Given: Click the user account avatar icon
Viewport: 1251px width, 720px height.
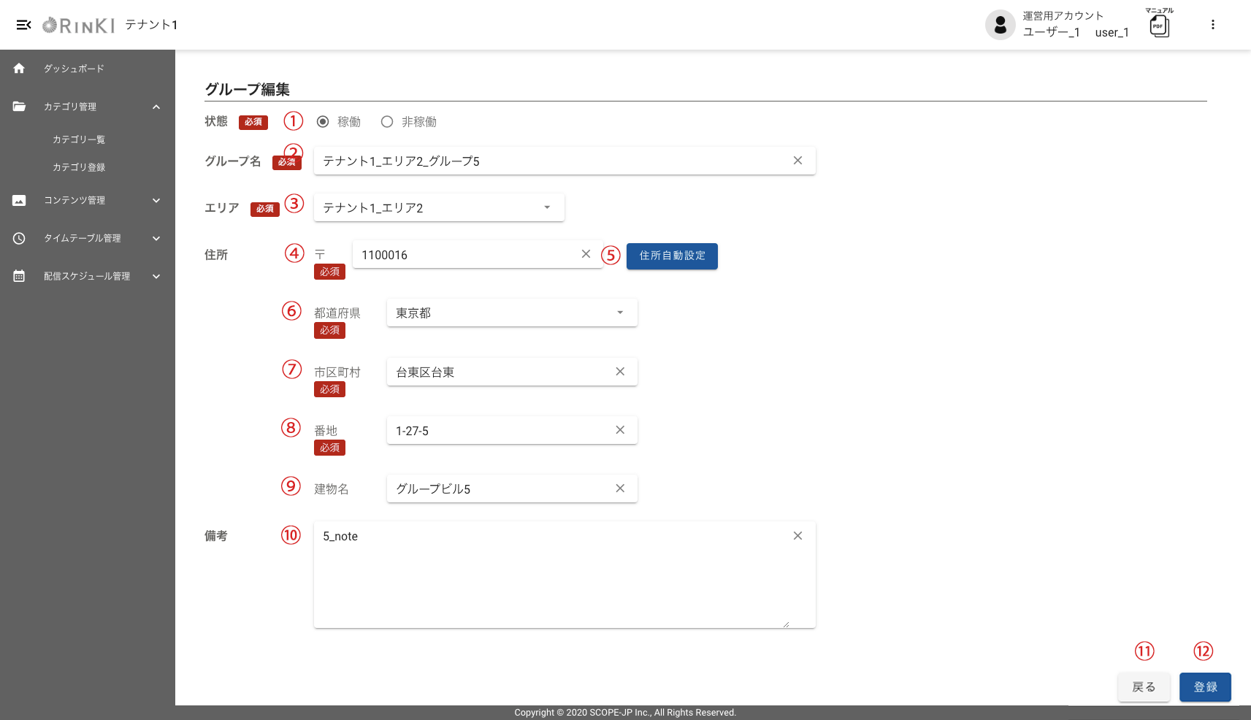Looking at the screenshot, I should [x=1000, y=25].
